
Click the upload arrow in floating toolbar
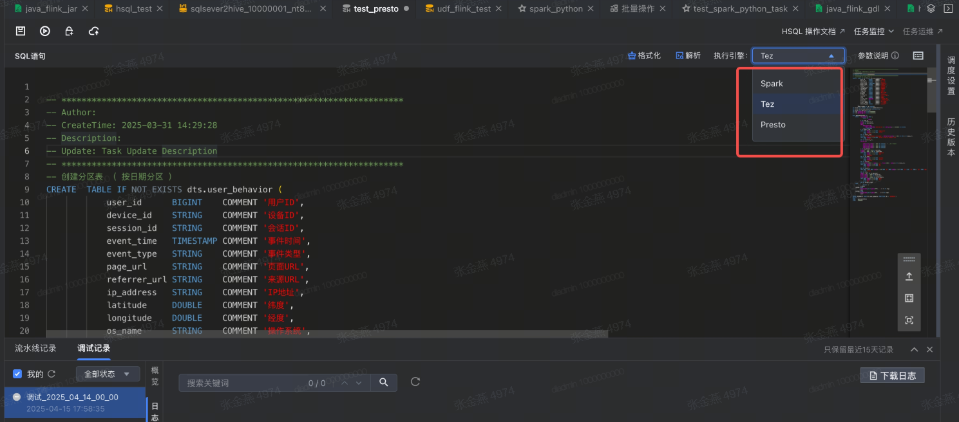[909, 277]
